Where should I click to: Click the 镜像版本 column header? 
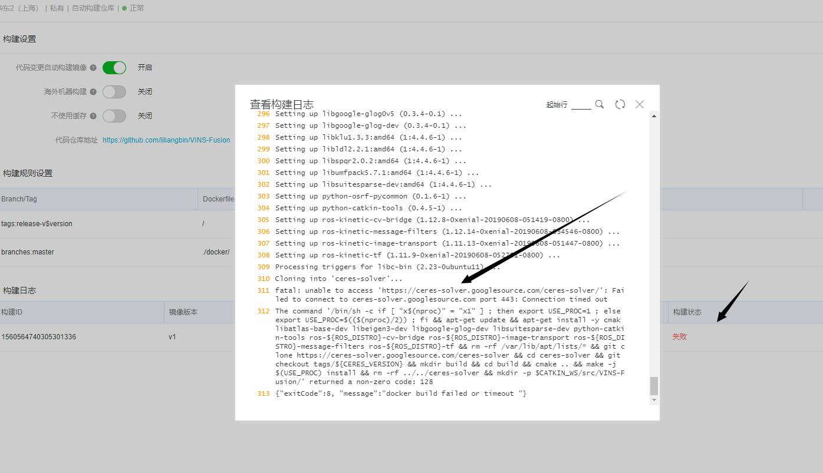[x=183, y=312]
